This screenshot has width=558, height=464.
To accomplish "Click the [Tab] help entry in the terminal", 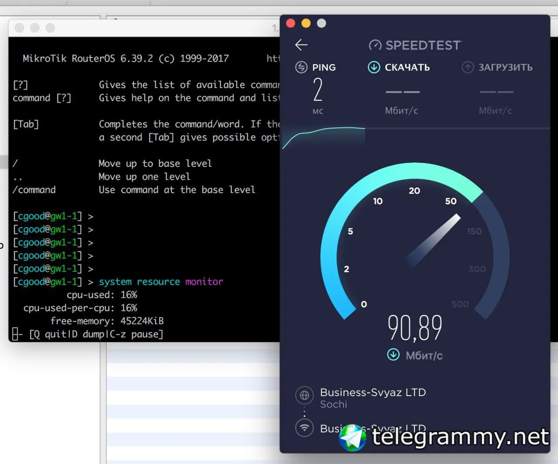I will 26,124.
